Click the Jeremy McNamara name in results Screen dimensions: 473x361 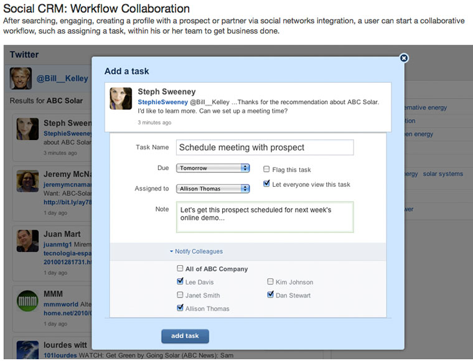coord(68,174)
